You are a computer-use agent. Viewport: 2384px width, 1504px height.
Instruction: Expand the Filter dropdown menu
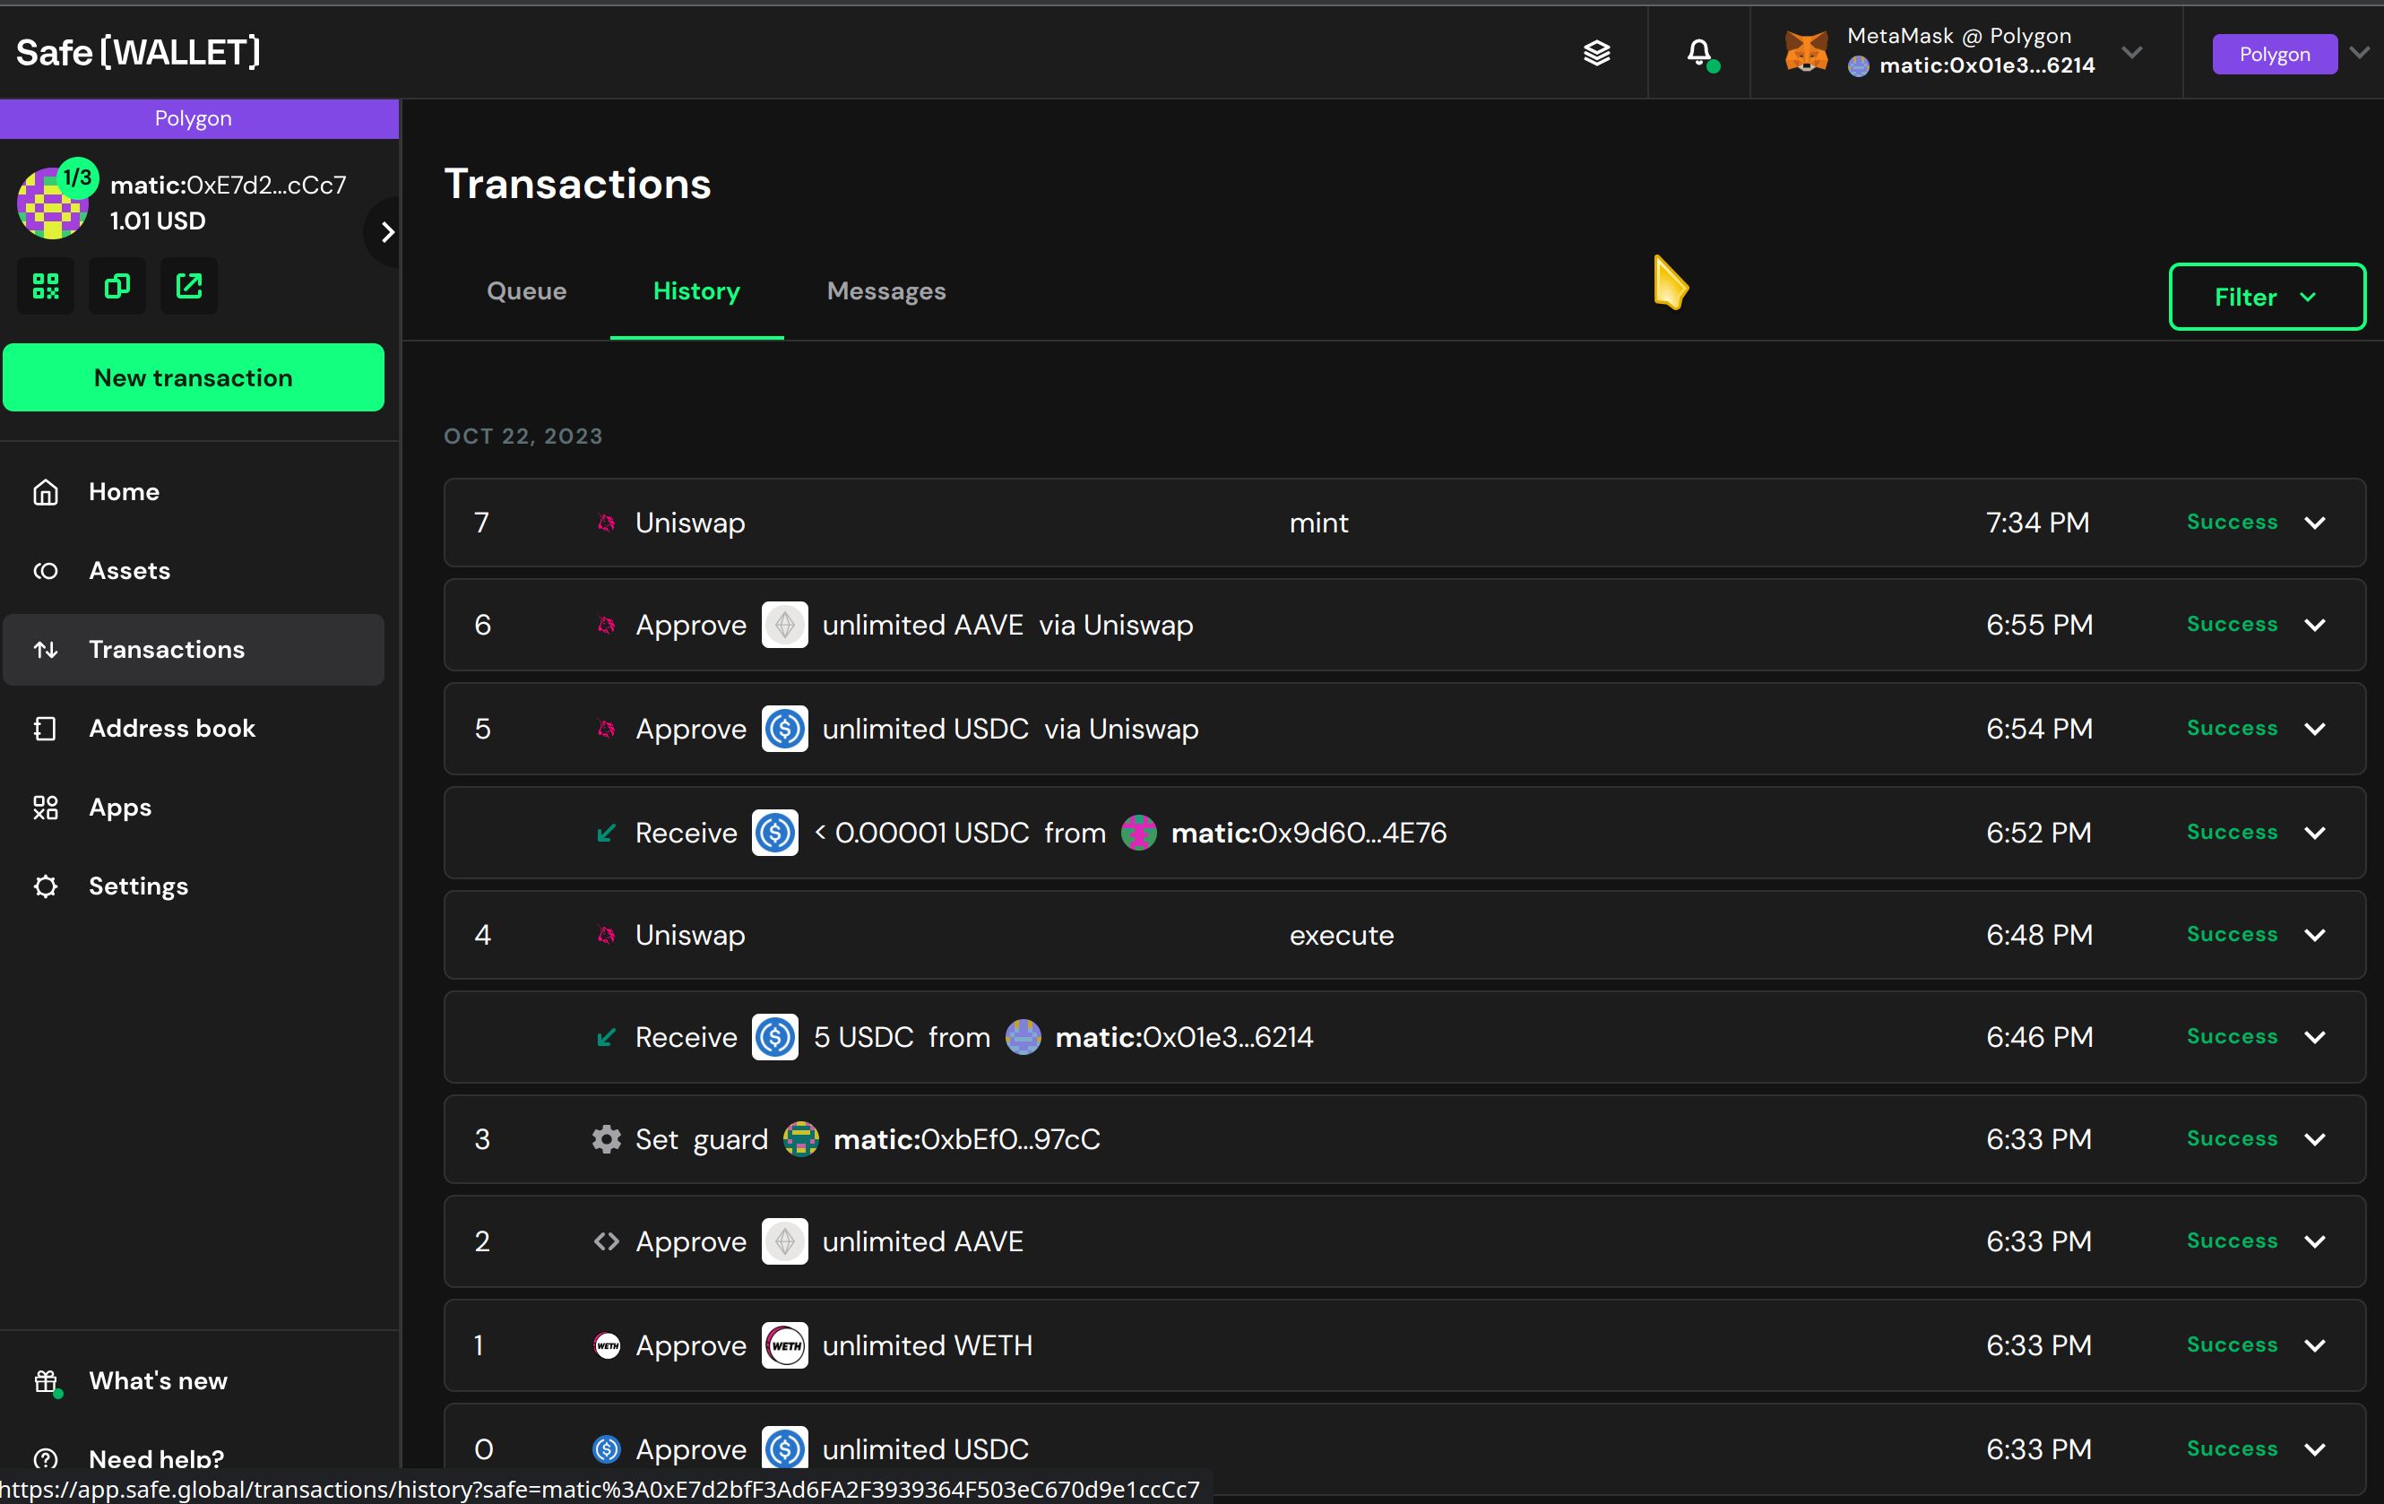click(x=2267, y=295)
